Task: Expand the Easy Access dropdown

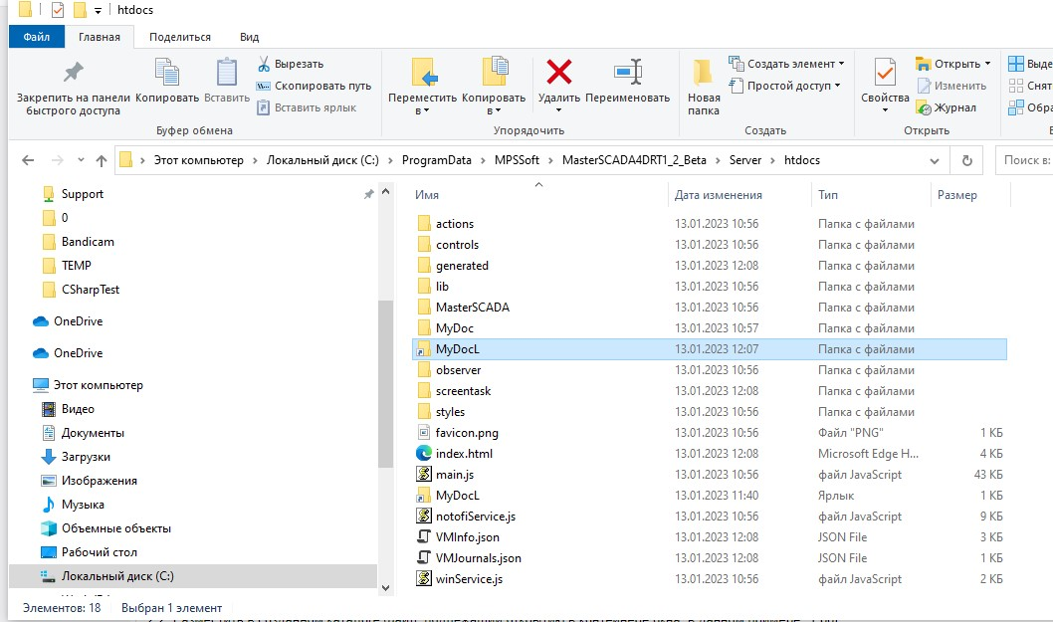Action: (x=784, y=86)
